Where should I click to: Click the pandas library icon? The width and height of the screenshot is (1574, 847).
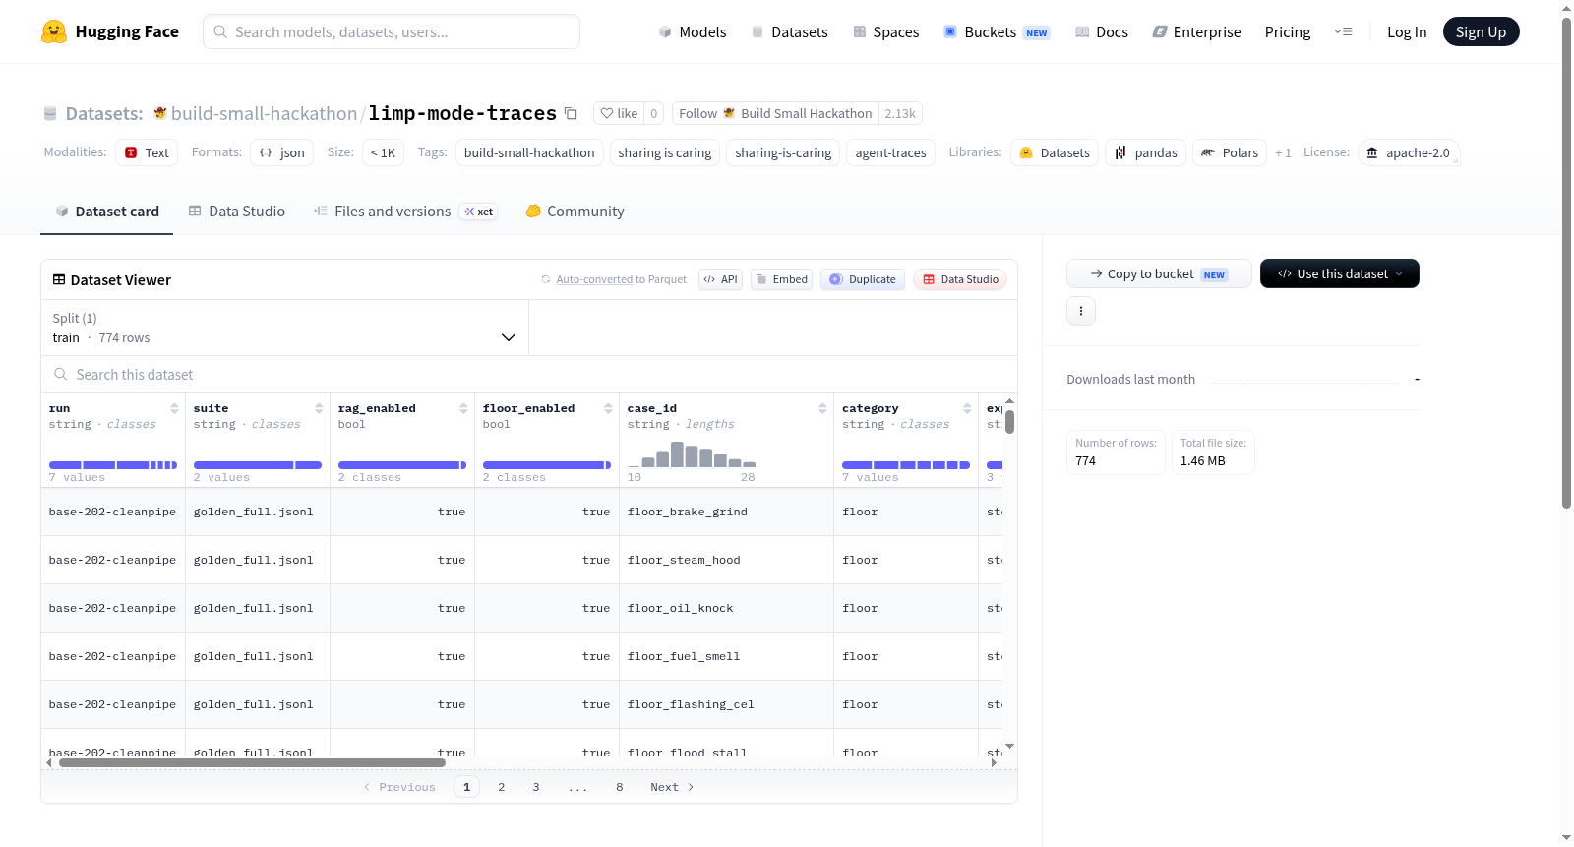(1120, 152)
